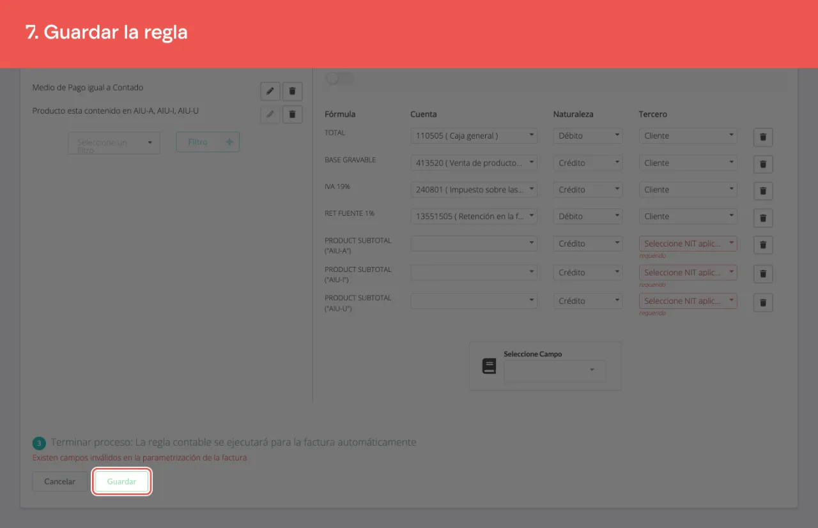Screen dimensions: 818x528
Task: Change Tercero for IVA 19%
Action: tap(688, 190)
